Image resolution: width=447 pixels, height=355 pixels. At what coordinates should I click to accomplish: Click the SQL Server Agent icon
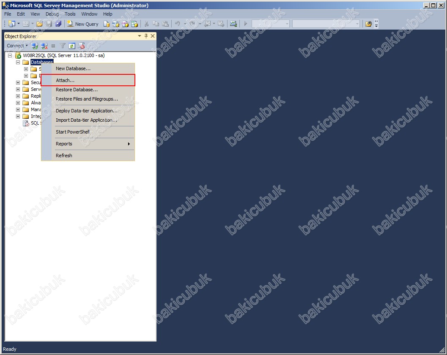coord(26,123)
